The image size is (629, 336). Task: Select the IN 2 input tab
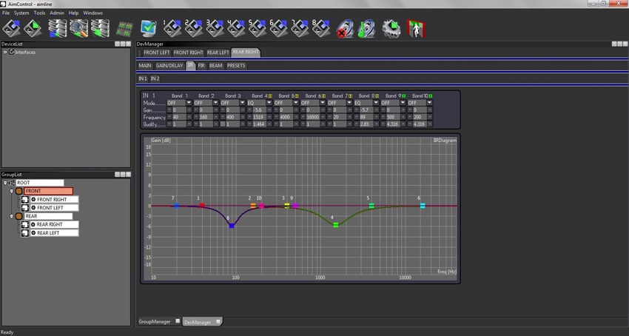(155, 78)
